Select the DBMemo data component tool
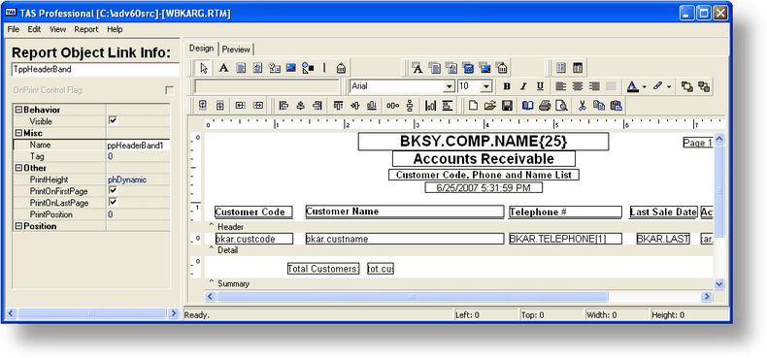Viewport: 767px width, 358px height. tap(434, 68)
